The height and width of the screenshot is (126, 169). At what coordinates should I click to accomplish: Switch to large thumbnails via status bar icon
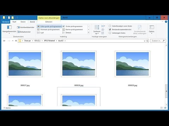pos(165,108)
